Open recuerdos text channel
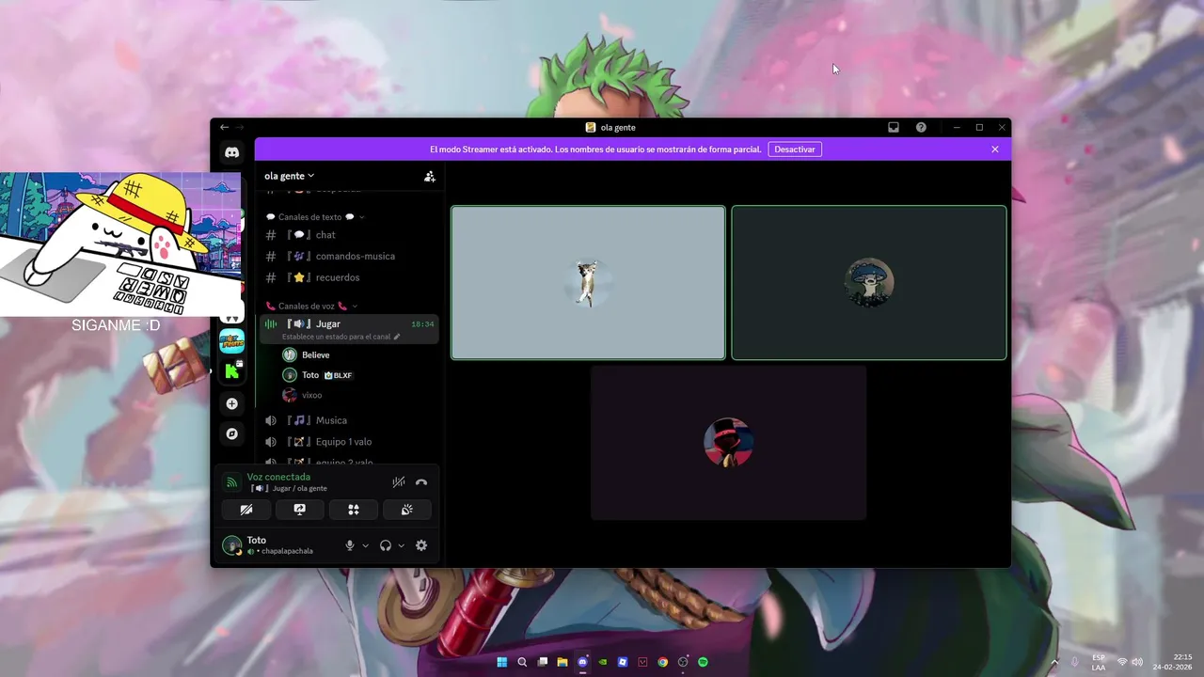 coord(349,277)
